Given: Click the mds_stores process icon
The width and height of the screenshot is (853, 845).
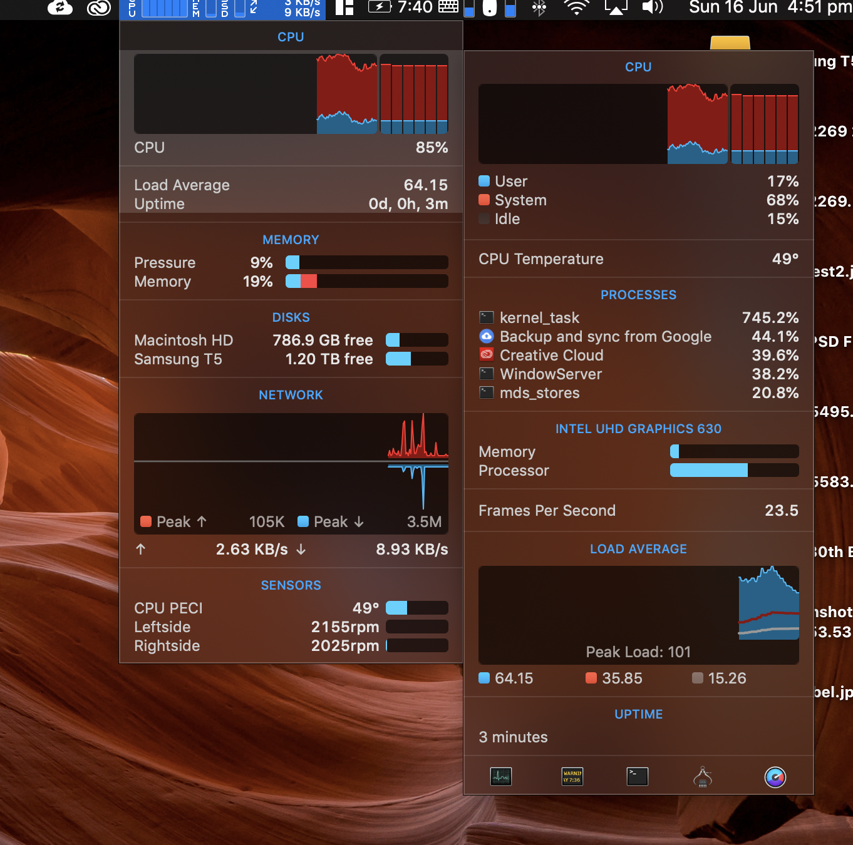Looking at the screenshot, I should 487,392.
